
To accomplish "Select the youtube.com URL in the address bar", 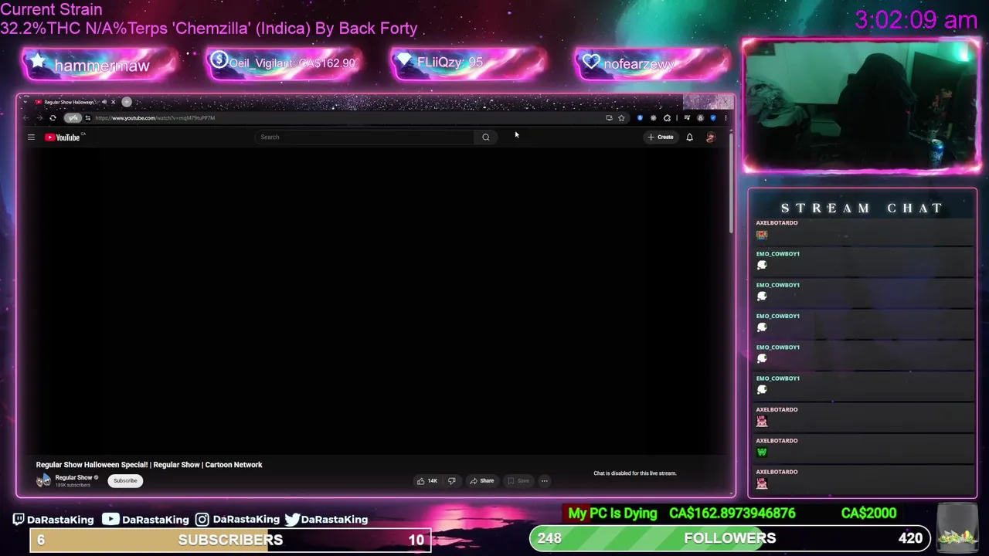I will (x=155, y=118).
